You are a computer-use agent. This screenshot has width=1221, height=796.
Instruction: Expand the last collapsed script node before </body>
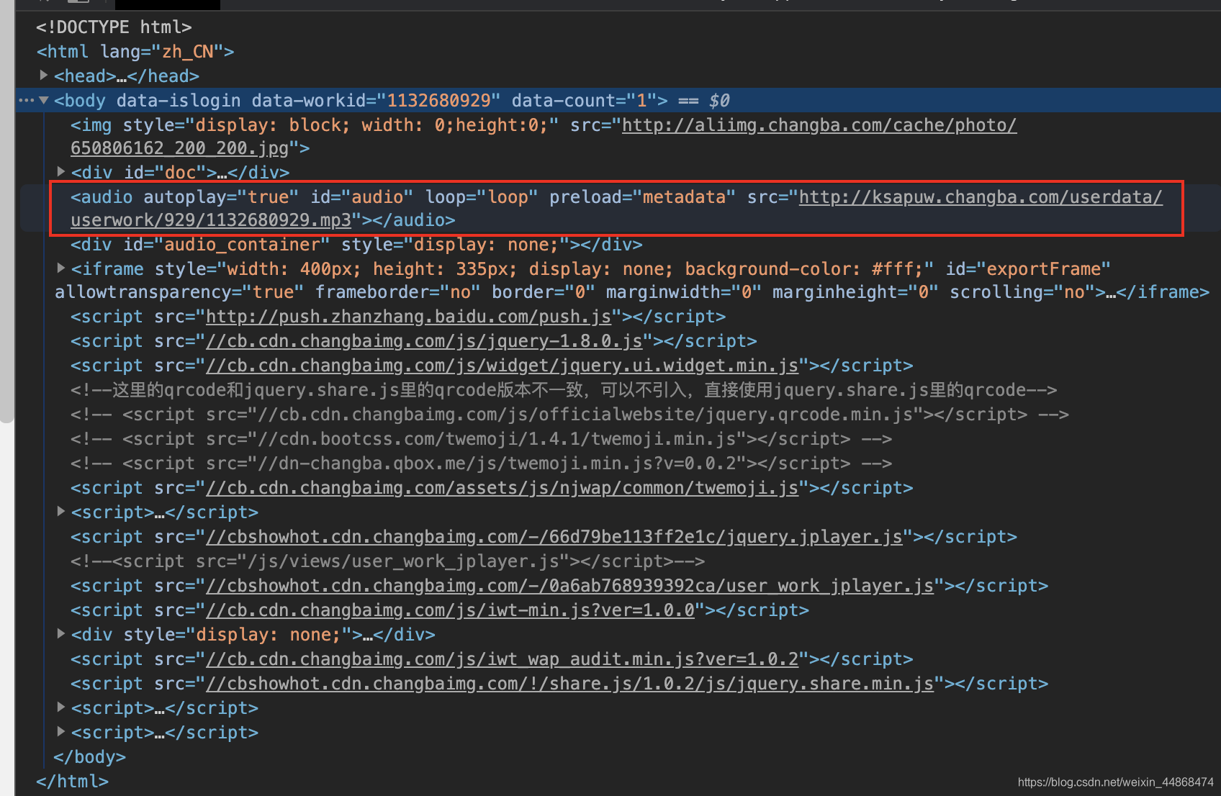click(61, 731)
